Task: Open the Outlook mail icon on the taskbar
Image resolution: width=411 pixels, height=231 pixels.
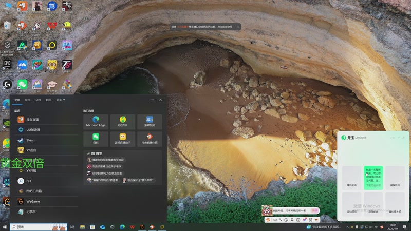Action: click(x=102, y=227)
